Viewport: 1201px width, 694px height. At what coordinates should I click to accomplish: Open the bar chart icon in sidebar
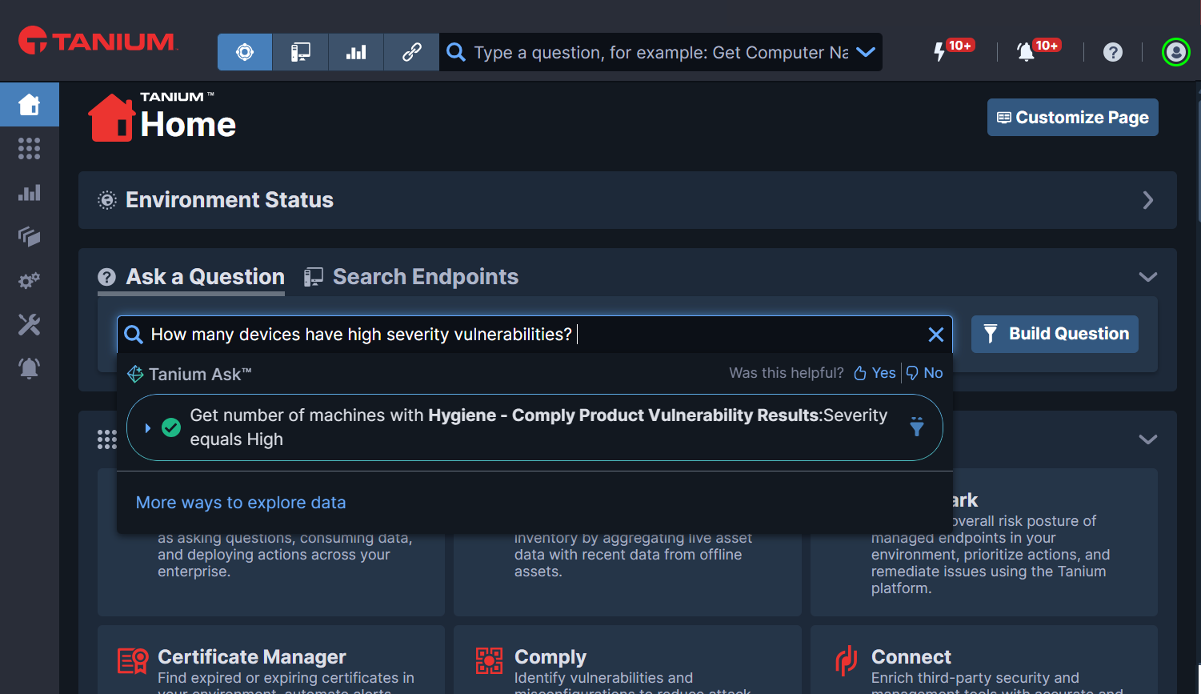[x=30, y=193]
